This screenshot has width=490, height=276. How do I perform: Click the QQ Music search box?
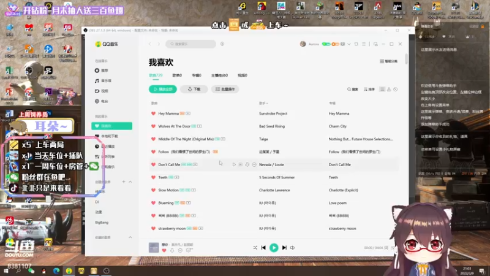click(x=191, y=44)
